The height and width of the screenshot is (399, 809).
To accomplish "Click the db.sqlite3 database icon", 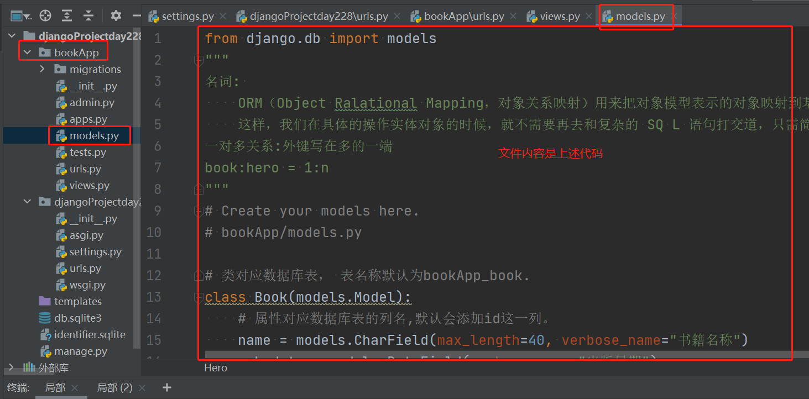I will 45,318.
